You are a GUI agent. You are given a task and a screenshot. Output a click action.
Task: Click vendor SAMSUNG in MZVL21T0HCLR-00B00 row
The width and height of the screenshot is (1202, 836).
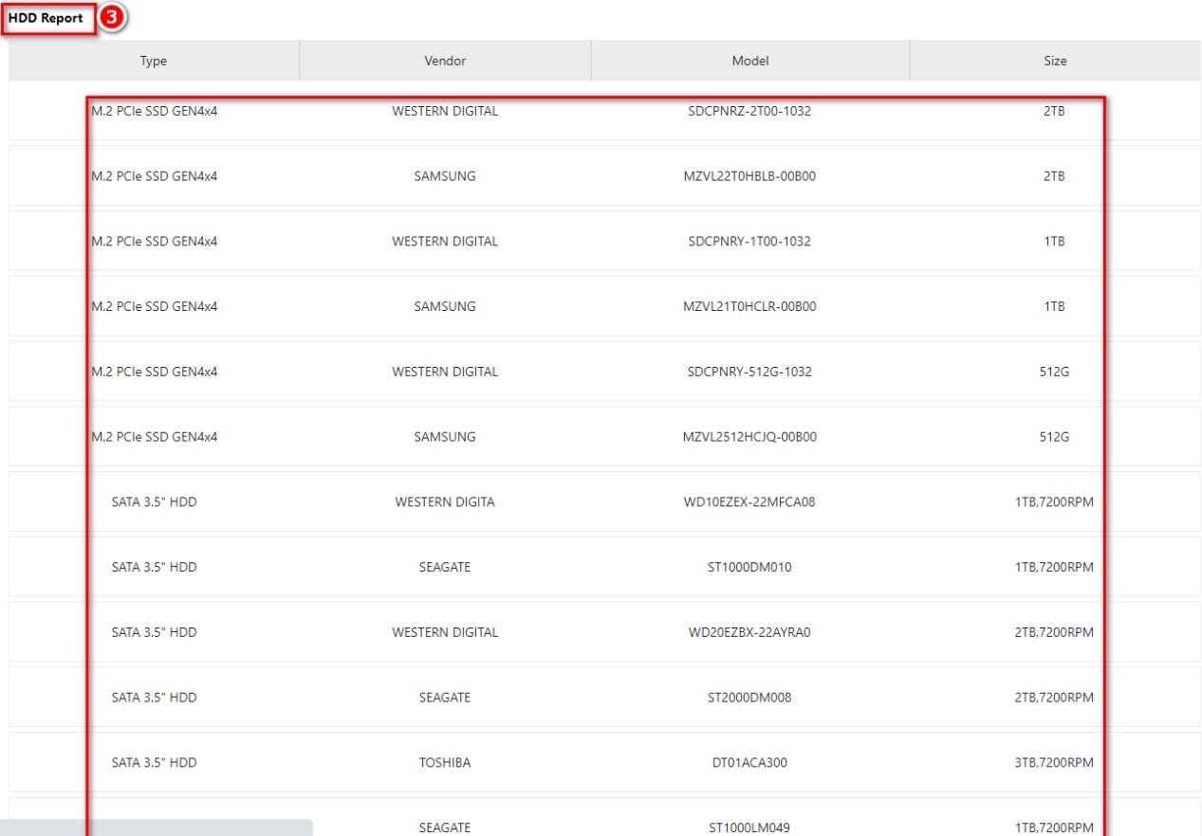pyautogui.click(x=445, y=307)
